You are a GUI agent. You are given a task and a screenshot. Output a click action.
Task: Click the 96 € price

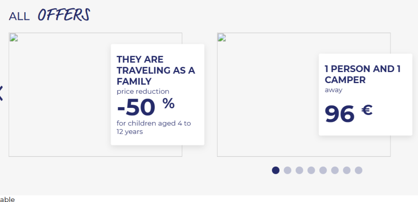coord(349,113)
